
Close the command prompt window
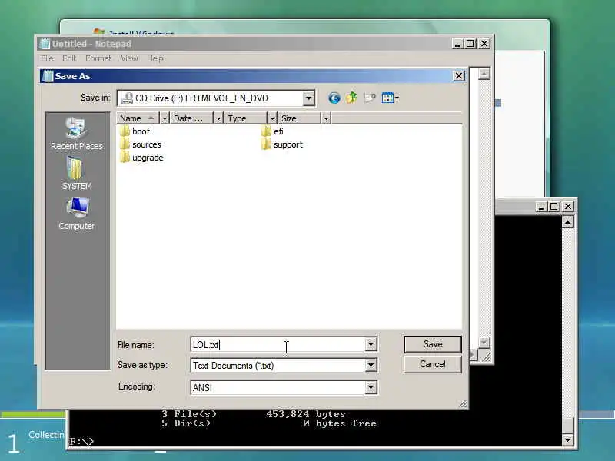(567, 206)
